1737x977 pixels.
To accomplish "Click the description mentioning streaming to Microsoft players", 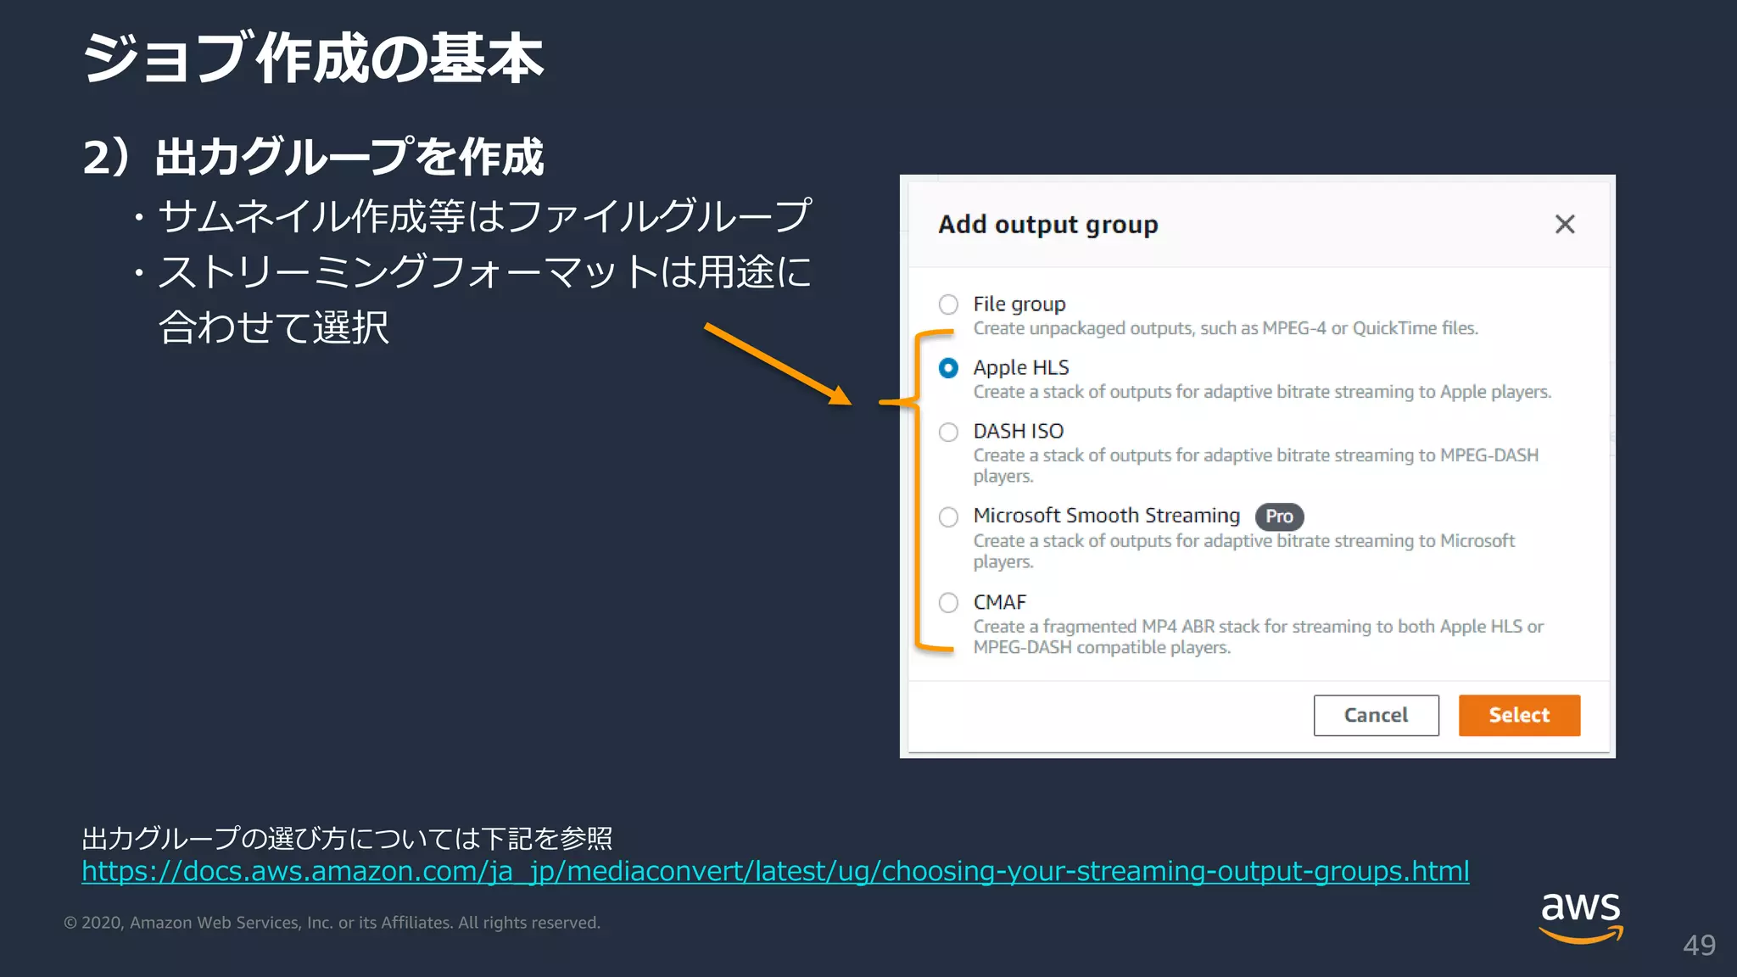I will [x=1243, y=551].
